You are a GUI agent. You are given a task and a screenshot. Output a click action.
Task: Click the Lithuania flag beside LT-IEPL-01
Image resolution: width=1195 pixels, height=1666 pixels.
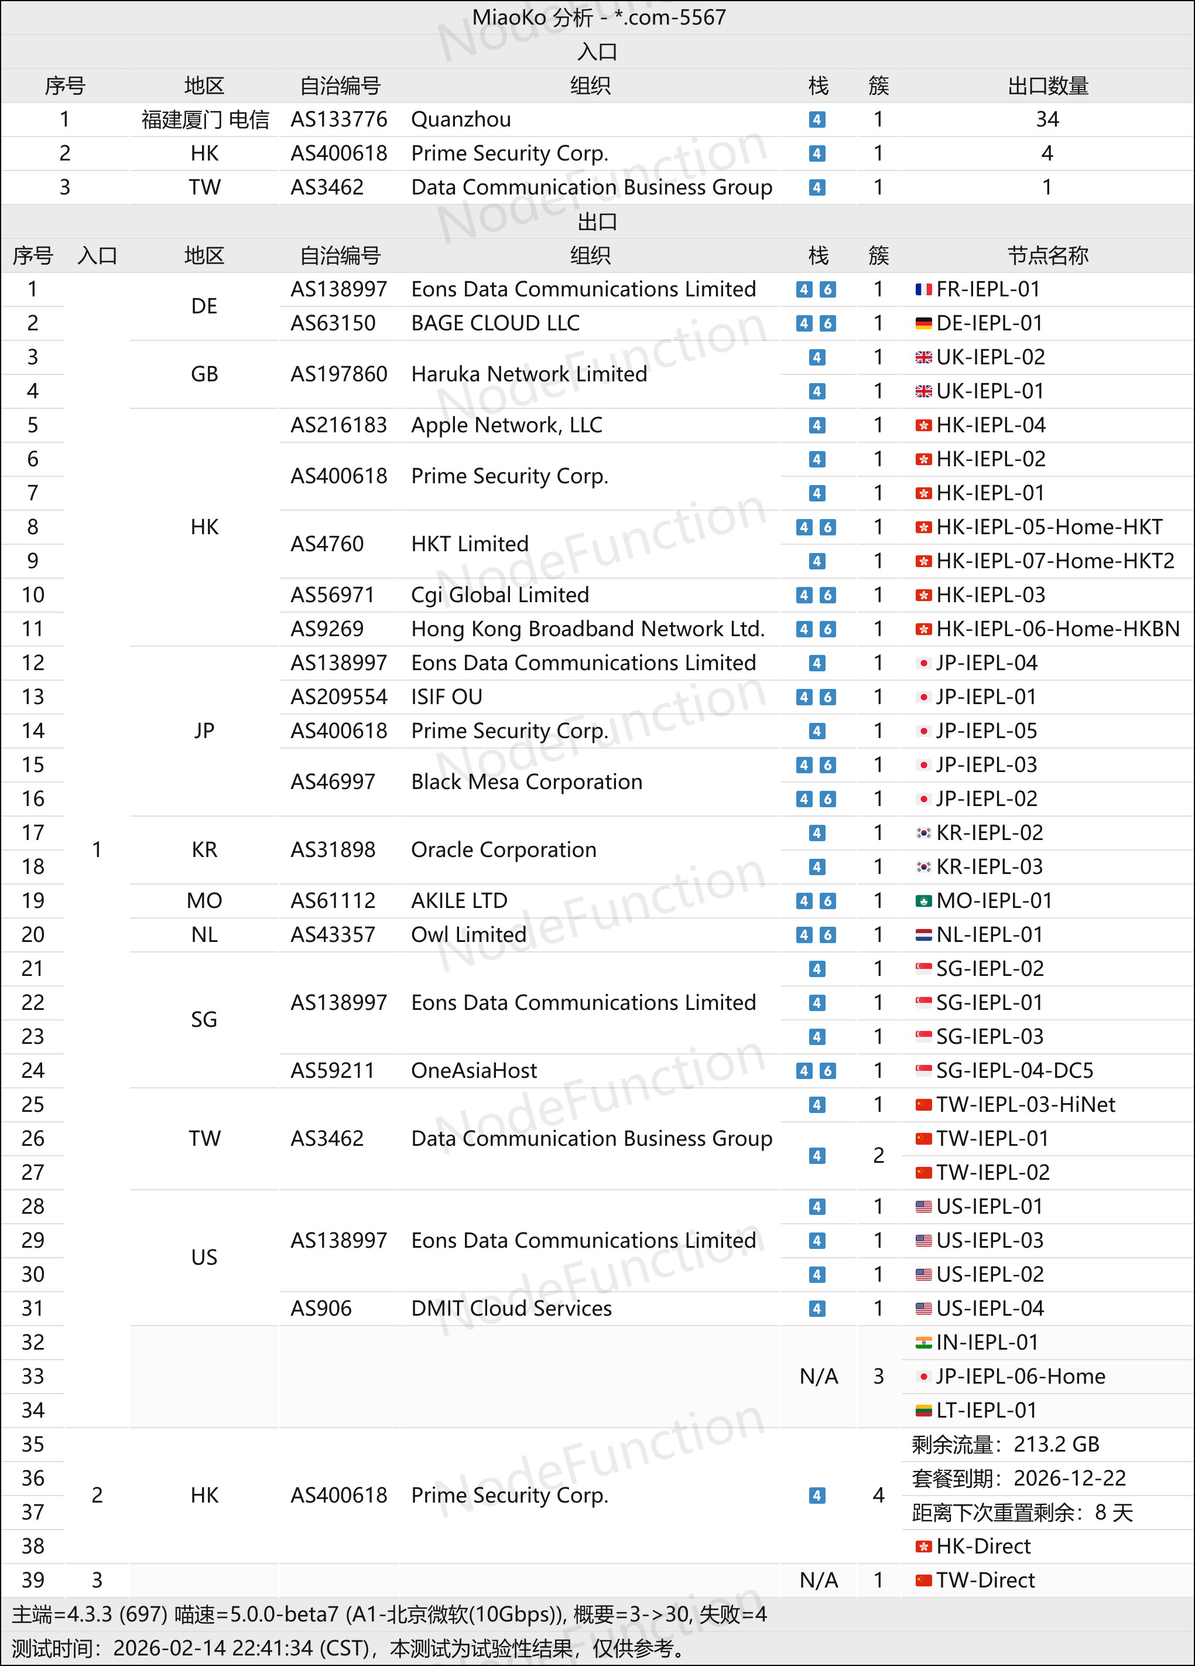(923, 1411)
